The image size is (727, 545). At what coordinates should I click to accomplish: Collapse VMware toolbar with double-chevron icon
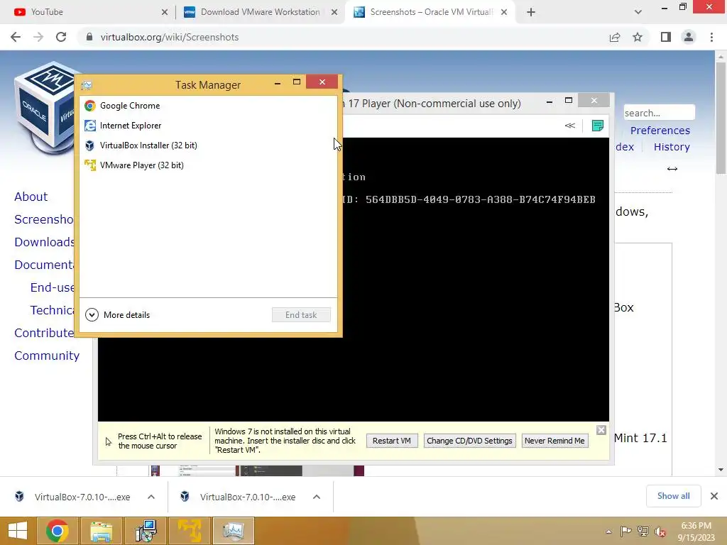tap(570, 126)
